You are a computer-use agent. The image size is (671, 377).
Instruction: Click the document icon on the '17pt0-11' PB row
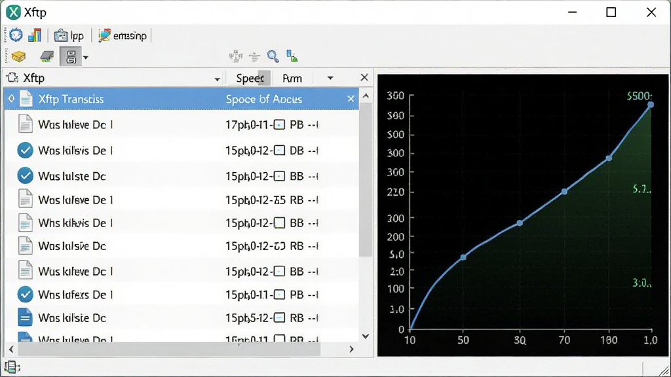(x=26, y=124)
